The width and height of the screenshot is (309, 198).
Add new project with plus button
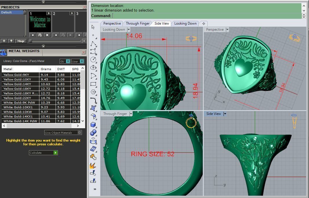(4, 41)
